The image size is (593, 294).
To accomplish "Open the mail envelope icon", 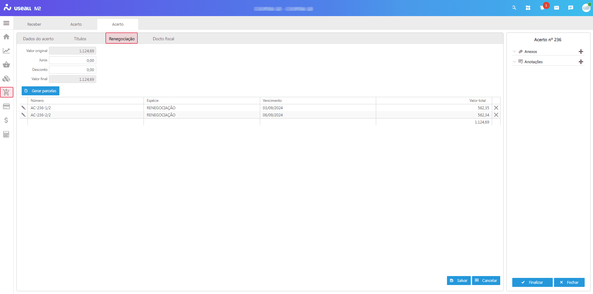I will [x=556, y=8].
